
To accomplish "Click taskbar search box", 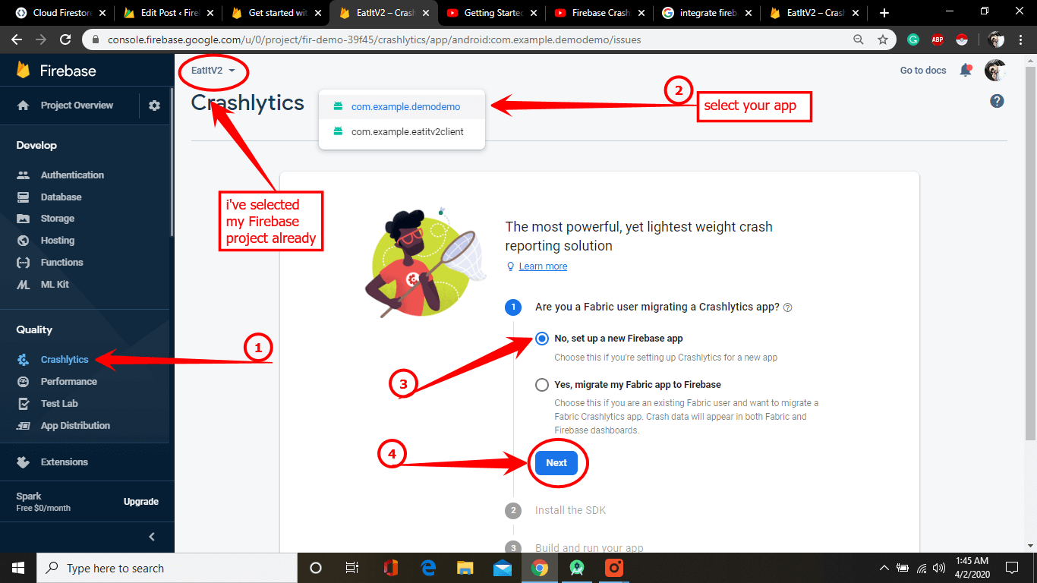I will click(167, 568).
